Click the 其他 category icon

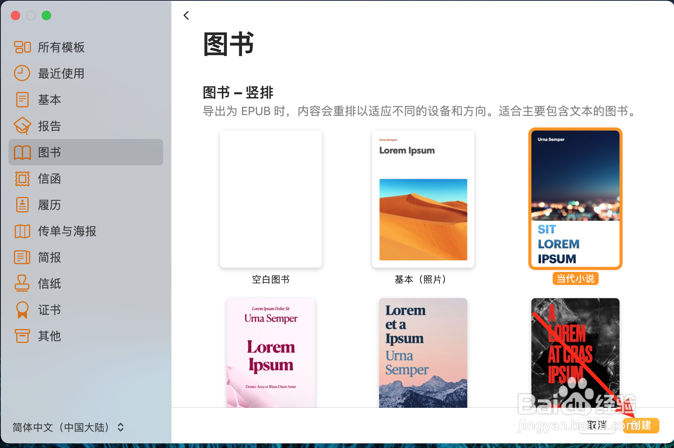pos(22,336)
